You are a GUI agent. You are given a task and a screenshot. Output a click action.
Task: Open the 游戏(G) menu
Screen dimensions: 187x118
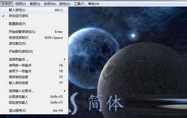[65, 4]
